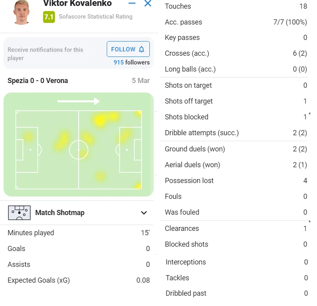Select the Touches stat row
This screenshot has height=306, width=317.
pyautogui.click(x=236, y=6)
